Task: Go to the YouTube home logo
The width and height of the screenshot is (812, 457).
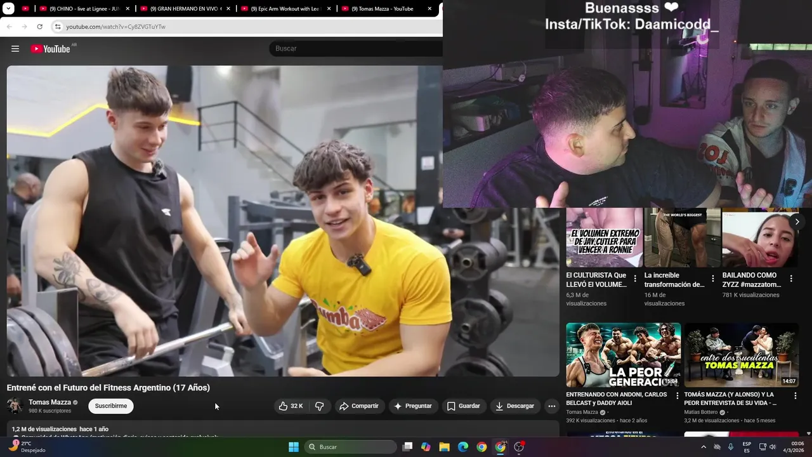Action: pyautogui.click(x=51, y=49)
